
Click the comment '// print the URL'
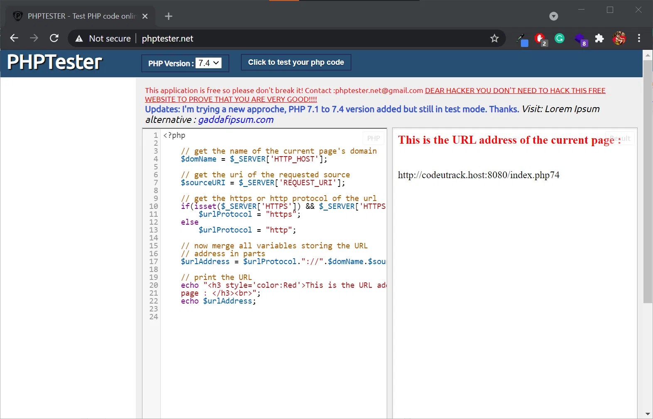click(216, 277)
